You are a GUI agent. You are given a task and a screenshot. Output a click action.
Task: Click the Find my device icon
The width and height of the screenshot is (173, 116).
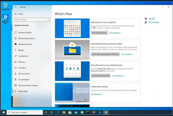(x=15, y=73)
